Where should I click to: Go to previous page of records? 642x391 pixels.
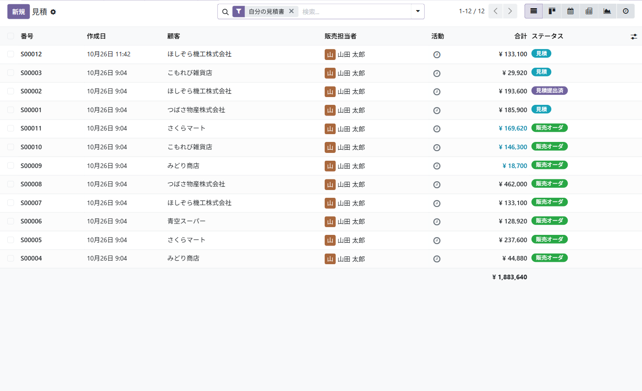click(x=496, y=11)
